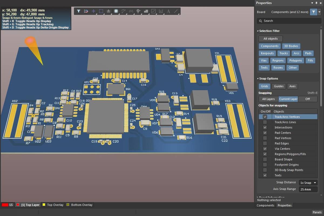Select the Polygon Pour tool
This screenshot has height=216, width=324.
click(146, 11)
